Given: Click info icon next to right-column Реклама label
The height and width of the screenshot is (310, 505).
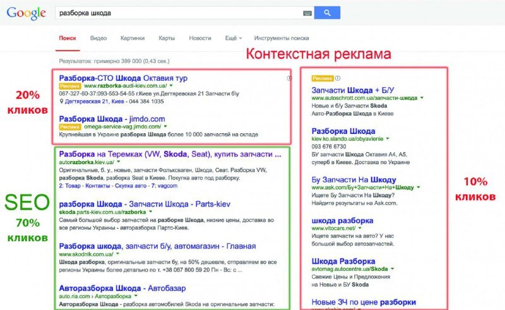Looking at the screenshot, I should pos(338,78).
